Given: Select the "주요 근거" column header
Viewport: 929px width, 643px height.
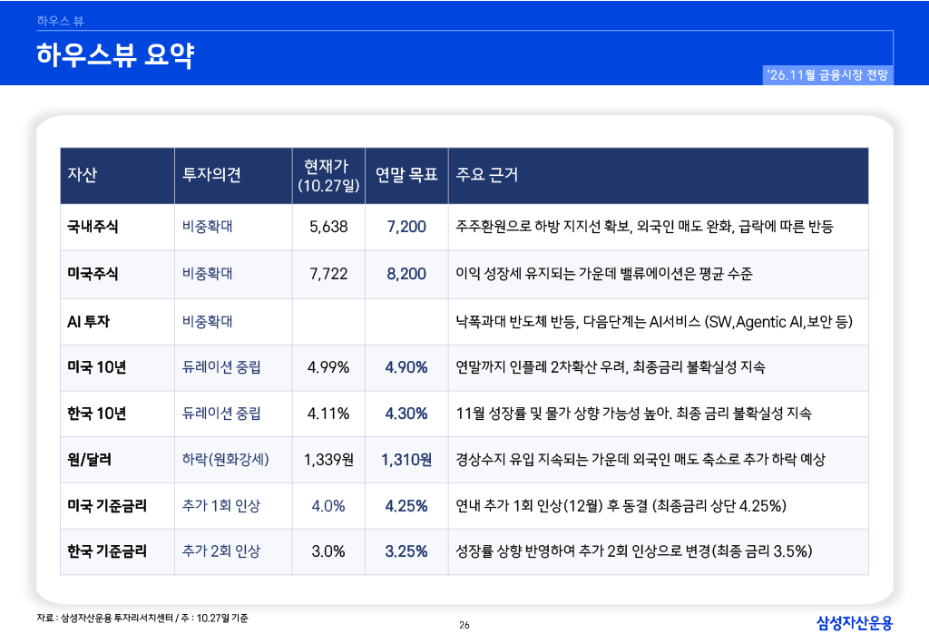Looking at the screenshot, I should (x=487, y=175).
